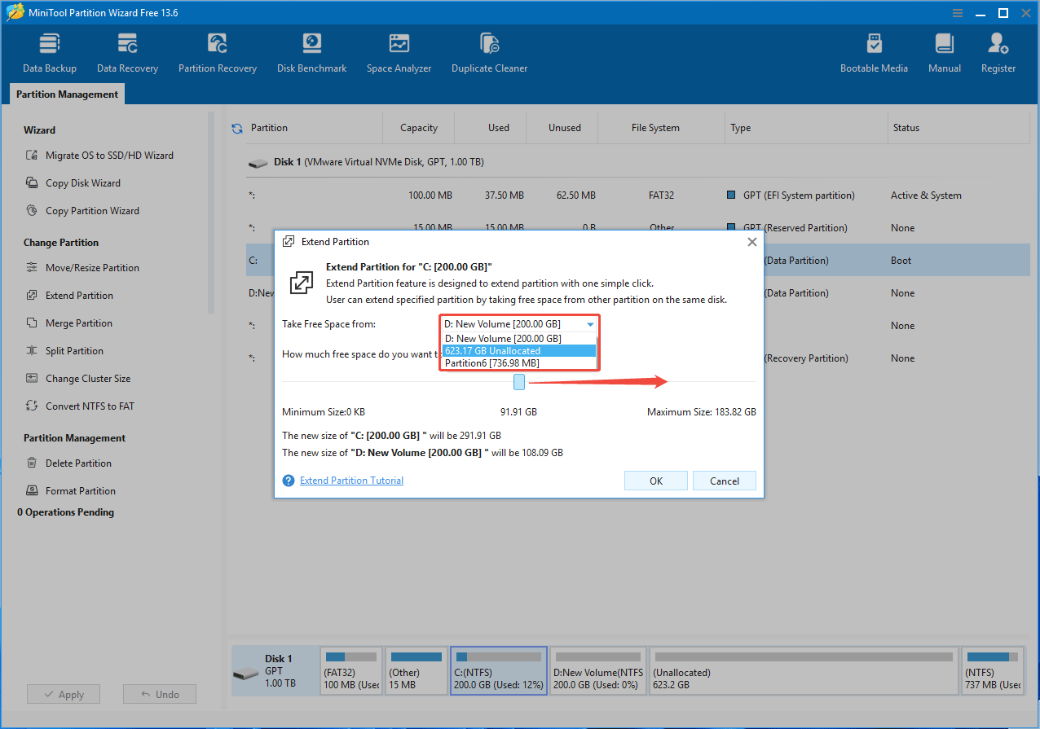This screenshot has height=729, width=1040.
Task: Sort by the Status column header
Action: pyautogui.click(x=906, y=128)
